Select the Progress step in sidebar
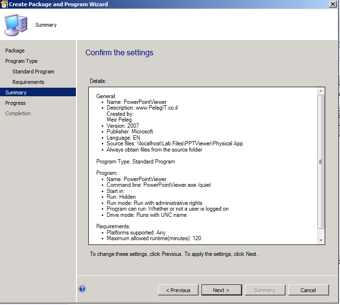 tap(15, 103)
